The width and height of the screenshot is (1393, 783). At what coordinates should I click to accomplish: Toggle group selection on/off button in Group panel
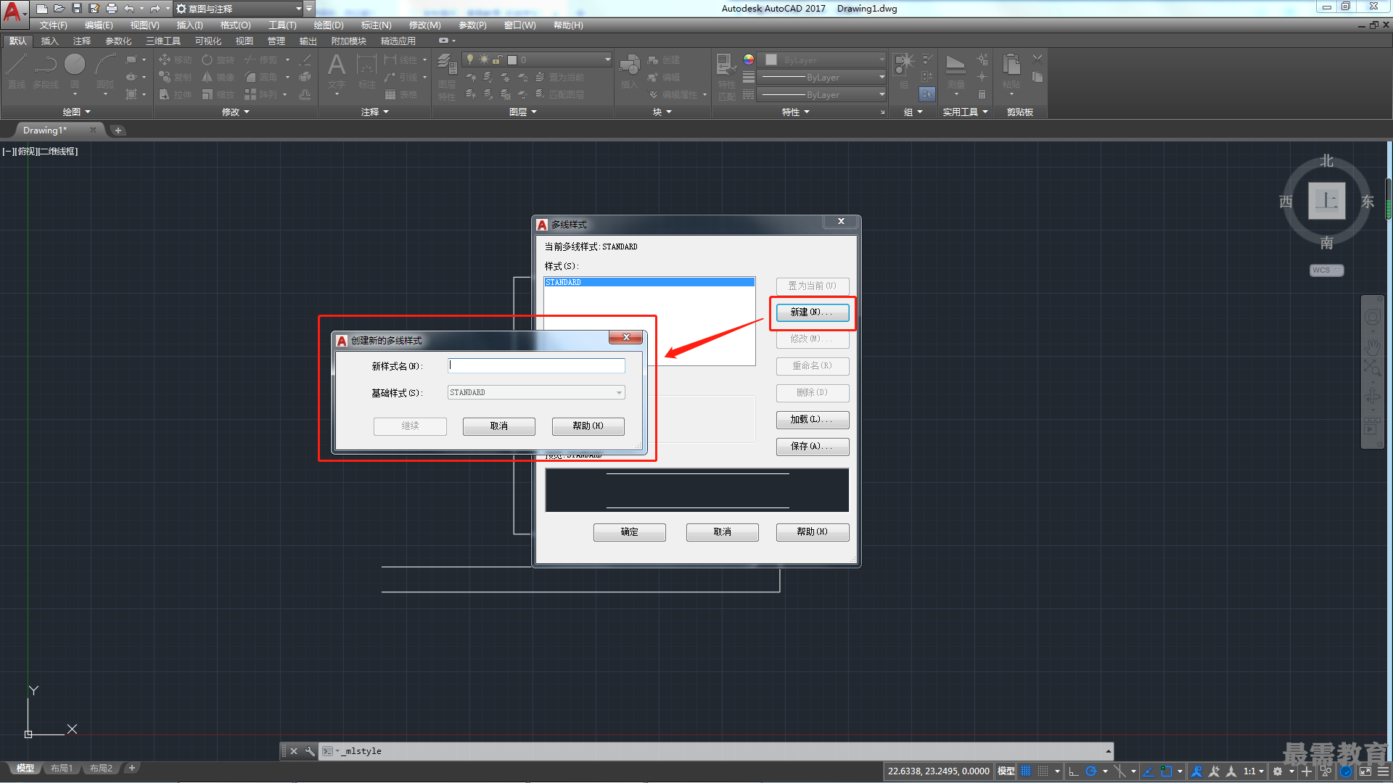927,94
